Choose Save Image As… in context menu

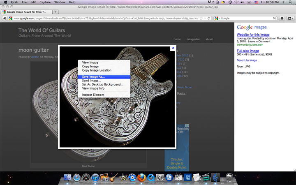click(93, 76)
